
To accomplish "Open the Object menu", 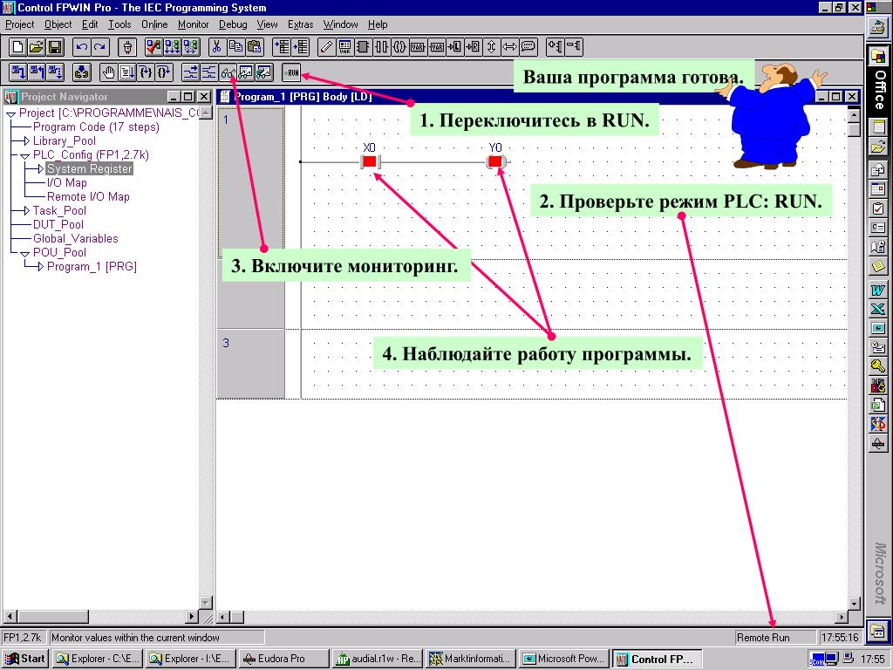I will point(58,24).
